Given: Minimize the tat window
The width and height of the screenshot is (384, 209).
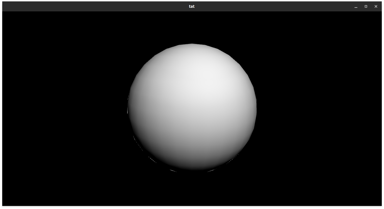Looking at the screenshot, I should click(356, 6).
